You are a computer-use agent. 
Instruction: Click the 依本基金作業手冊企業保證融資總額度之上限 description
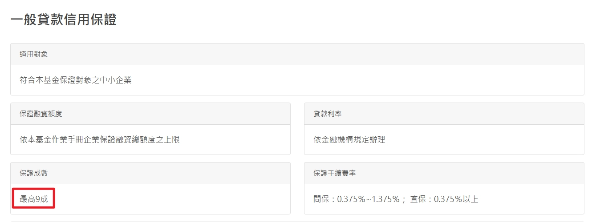pos(100,140)
